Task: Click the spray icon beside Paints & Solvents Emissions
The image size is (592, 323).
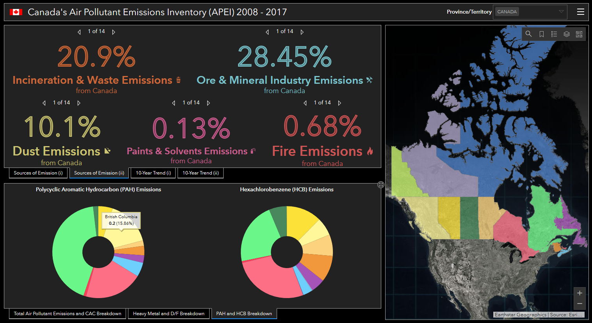Action: point(254,151)
